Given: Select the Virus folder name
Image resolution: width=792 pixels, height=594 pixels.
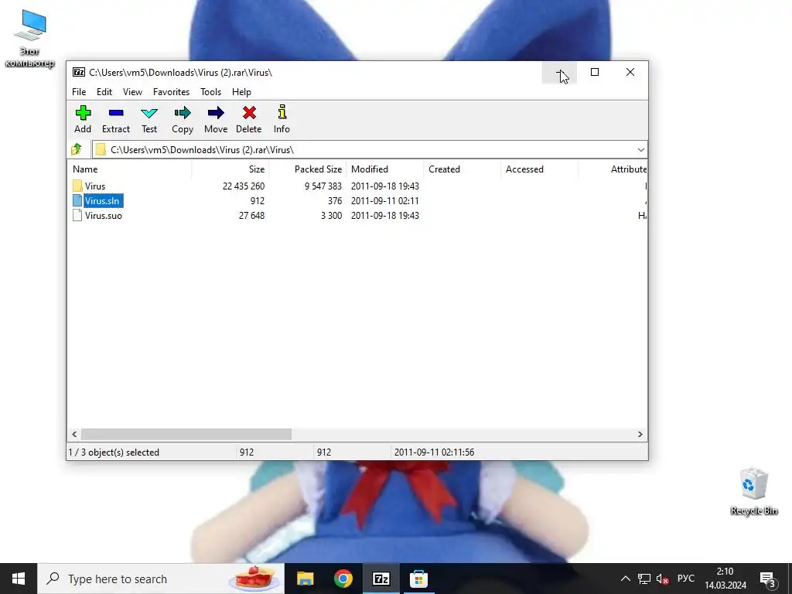Looking at the screenshot, I should tap(95, 186).
